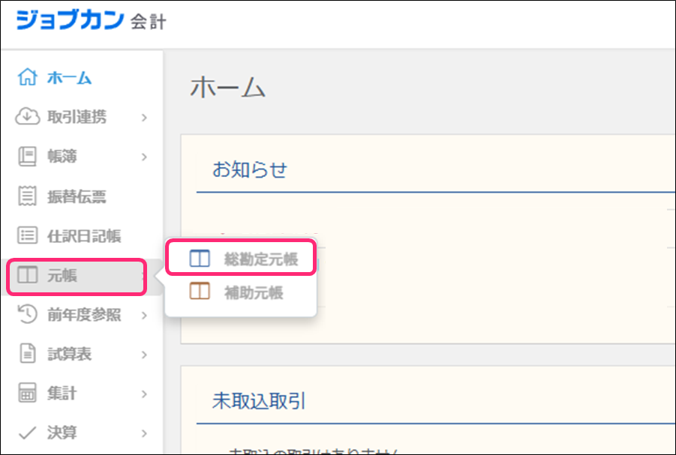676x455 pixels.
Task: Expand the 集計 submenu chevron
Action: click(144, 394)
